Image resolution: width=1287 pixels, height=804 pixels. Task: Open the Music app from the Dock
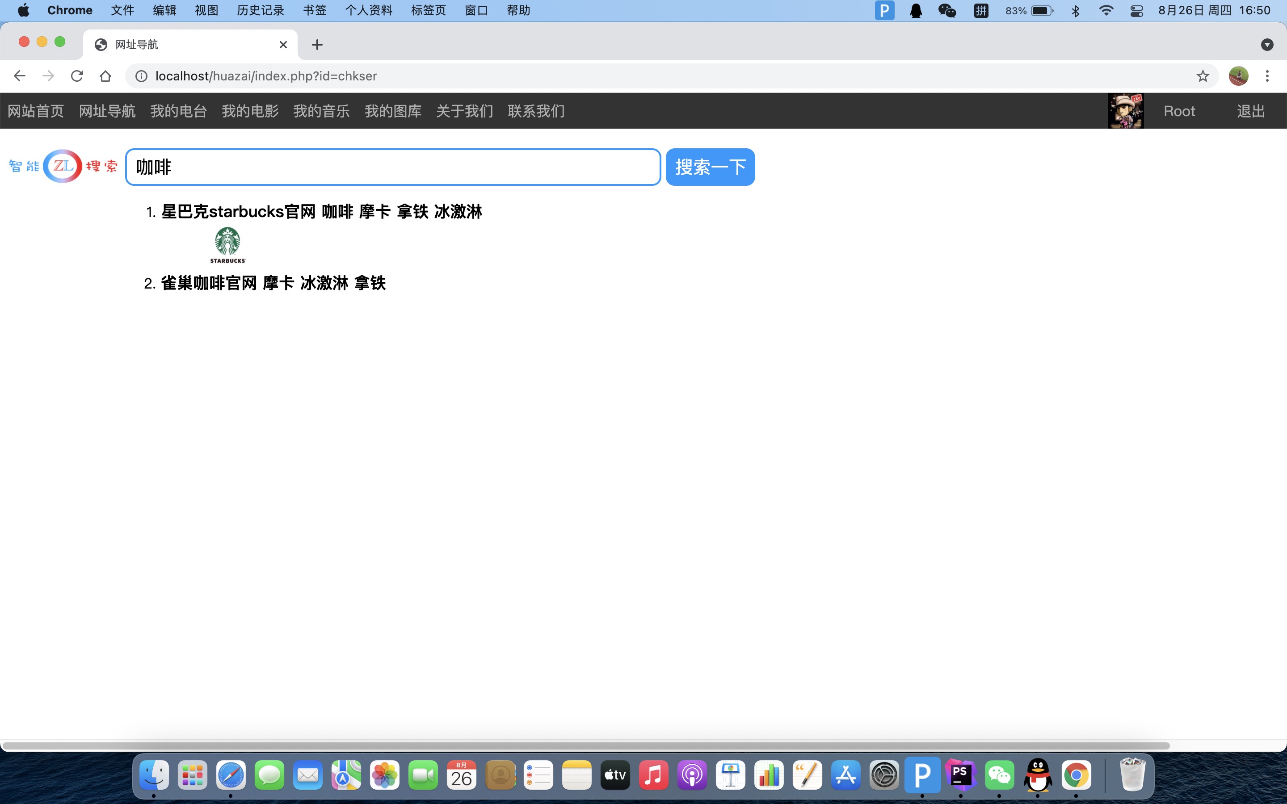[x=653, y=775]
